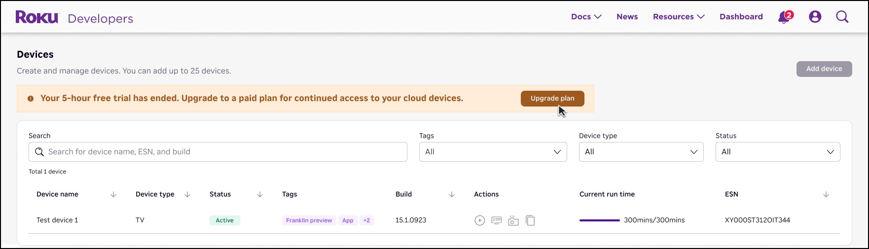Launch Test device 1 with play icon
Screen dimensions: 869x249
click(x=480, y=220)
